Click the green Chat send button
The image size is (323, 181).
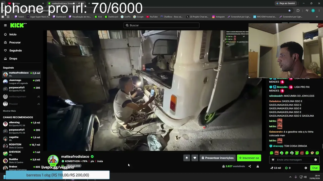pyautogui.click(x=315, y=168)
